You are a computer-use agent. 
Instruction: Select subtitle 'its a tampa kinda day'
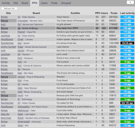click(67, 43)
